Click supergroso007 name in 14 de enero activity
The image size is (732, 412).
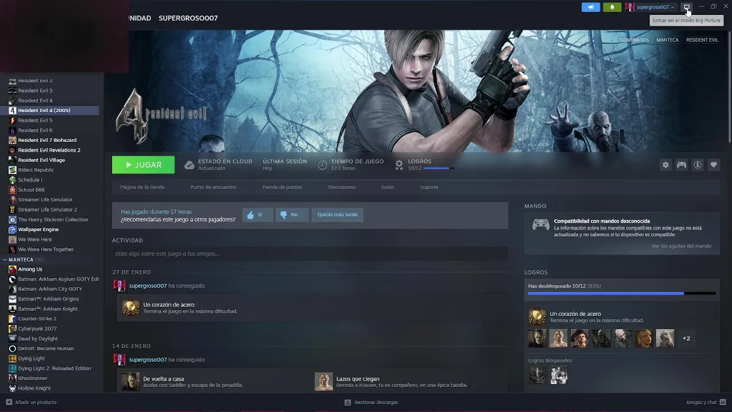point(148,360)
